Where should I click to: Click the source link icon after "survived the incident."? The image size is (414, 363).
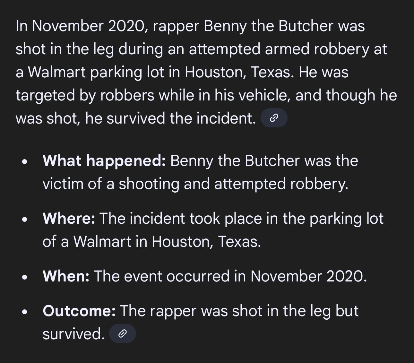click(274, 118)
